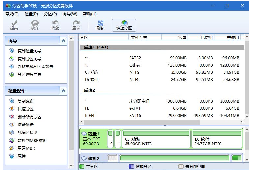Image resolution: width=254 pixels, height=173 pixels.
Task: Open the 分区(P) menu
Action: 50,14
